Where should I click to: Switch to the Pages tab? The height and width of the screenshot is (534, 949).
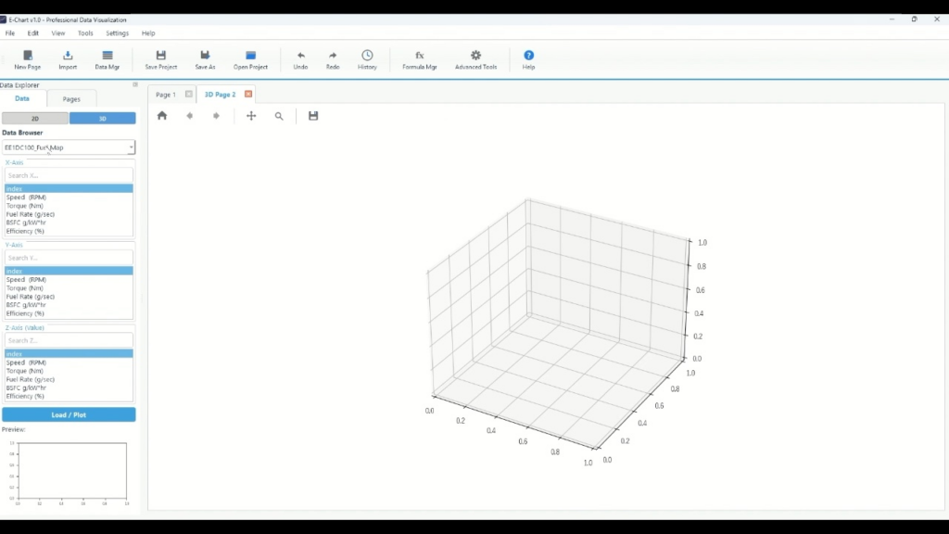(x=71, y=99)
